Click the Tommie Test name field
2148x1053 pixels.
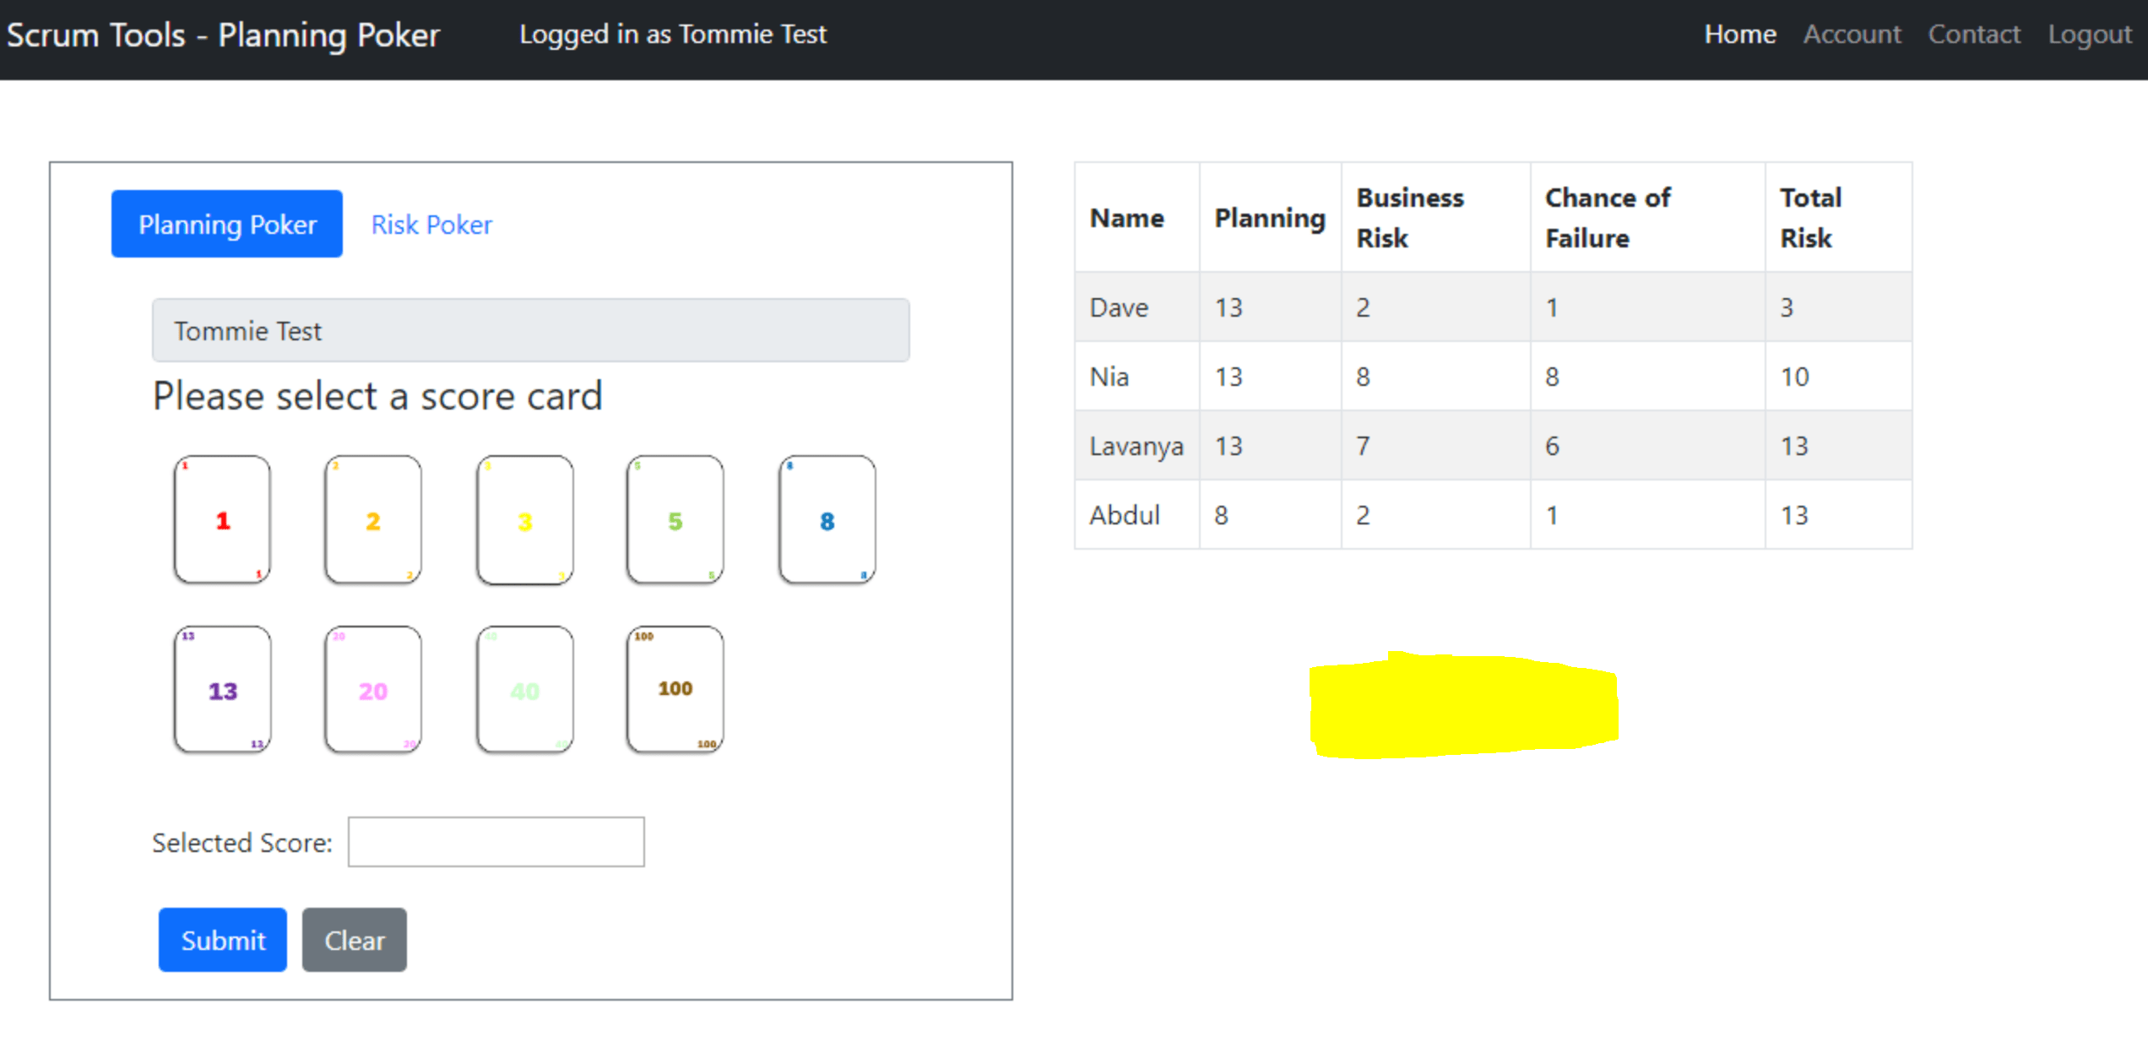(530, 330)
